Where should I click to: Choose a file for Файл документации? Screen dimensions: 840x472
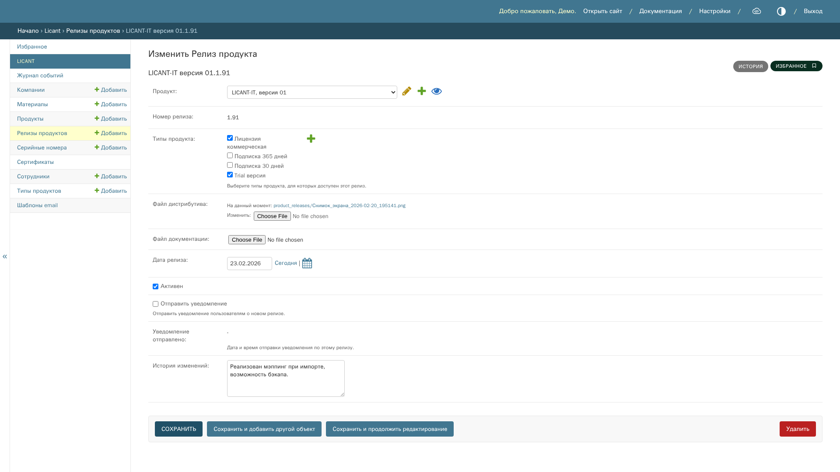click(247, 240)
